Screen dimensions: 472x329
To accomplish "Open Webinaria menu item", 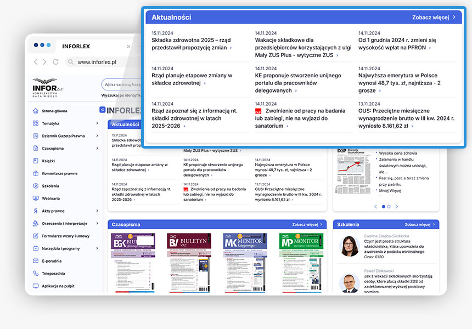I will point(50,198).
